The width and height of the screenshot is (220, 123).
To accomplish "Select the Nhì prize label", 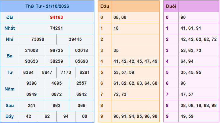I will 10,39.
